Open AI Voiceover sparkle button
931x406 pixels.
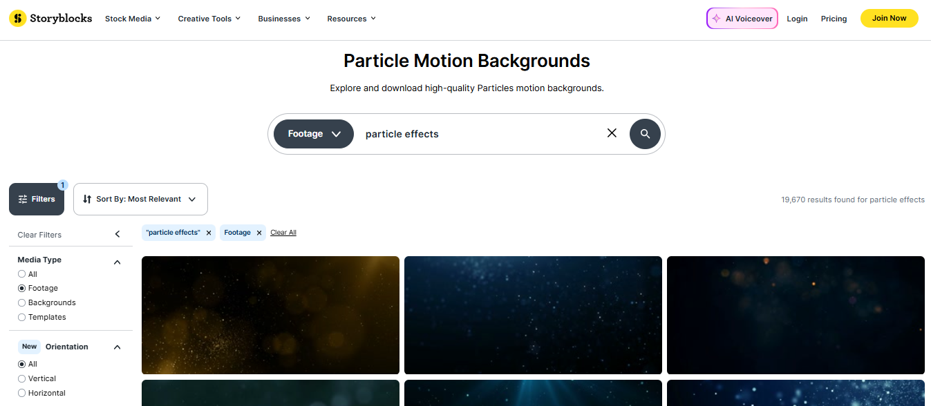(742, 19)
